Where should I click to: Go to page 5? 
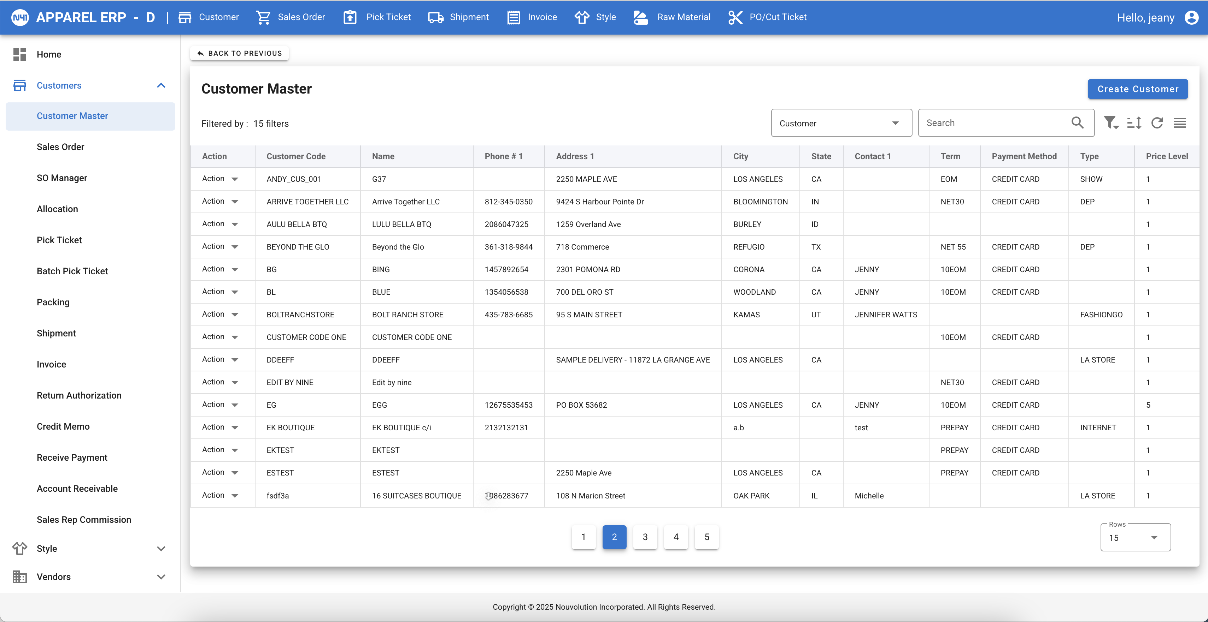coord(707,537)
